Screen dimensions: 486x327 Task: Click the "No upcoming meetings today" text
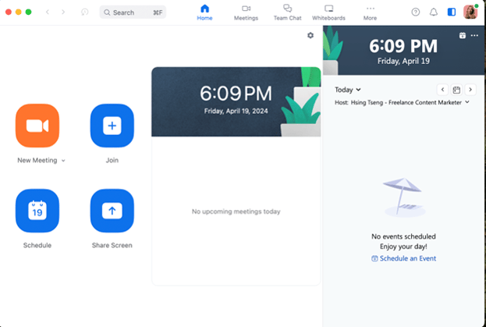click(236, 211)
